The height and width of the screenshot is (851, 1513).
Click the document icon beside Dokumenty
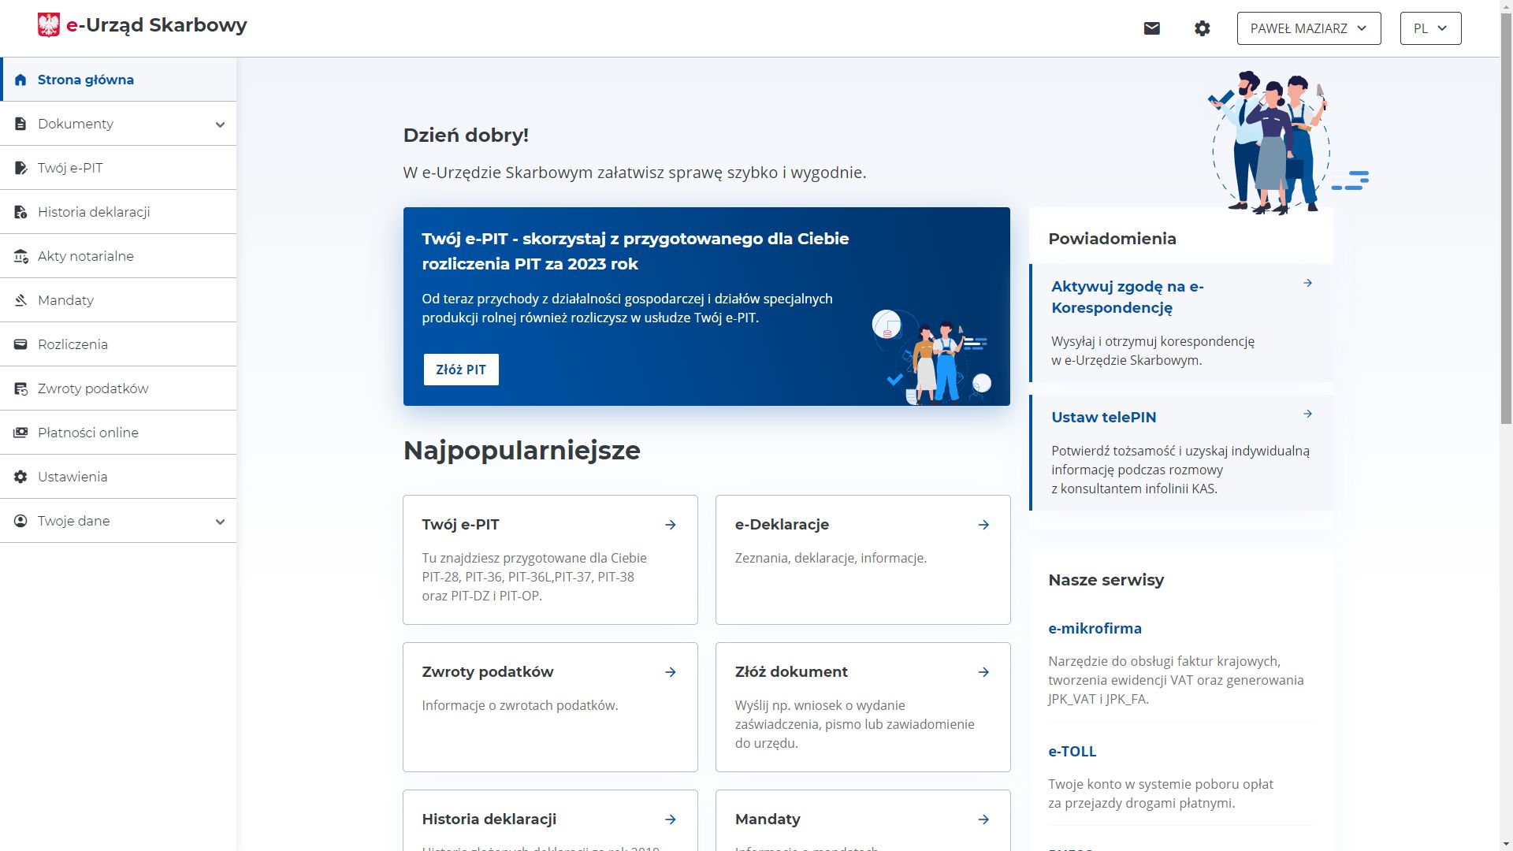[x=20, y=124]
